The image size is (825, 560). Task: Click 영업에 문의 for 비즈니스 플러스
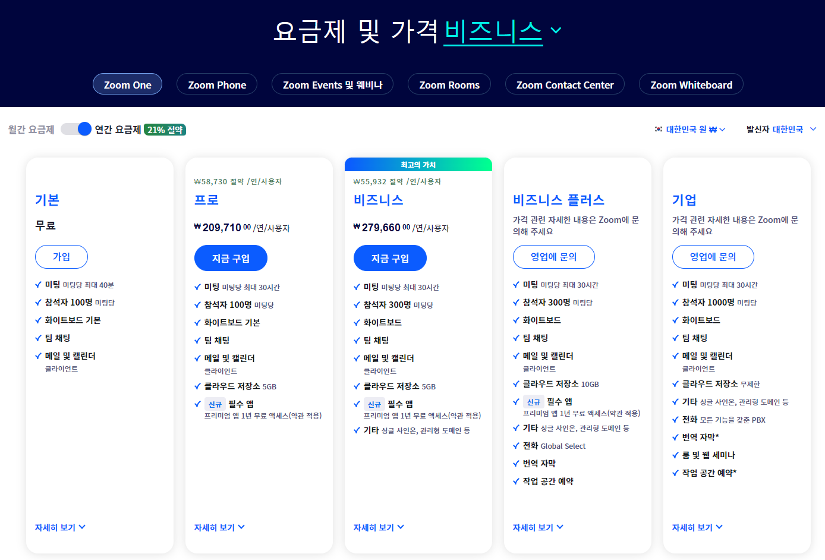(553, 257)
